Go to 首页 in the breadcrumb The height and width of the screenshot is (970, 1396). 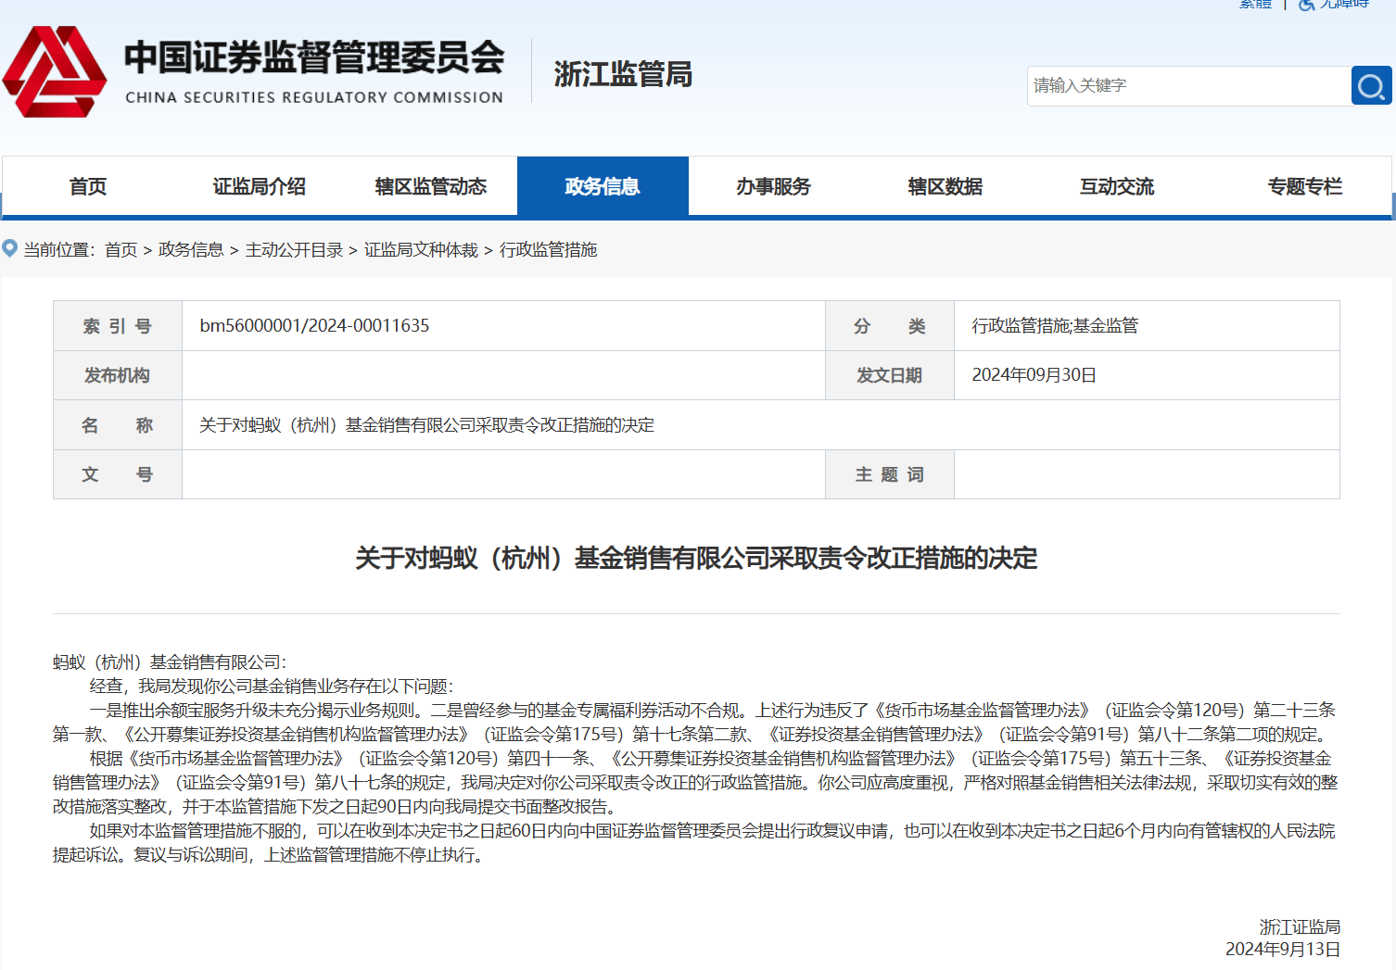[x=121, y=249]
